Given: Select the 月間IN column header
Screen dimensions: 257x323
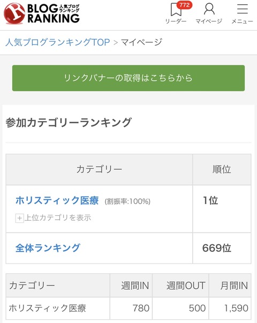Looking at the screenshot, I should click(230, 286).
